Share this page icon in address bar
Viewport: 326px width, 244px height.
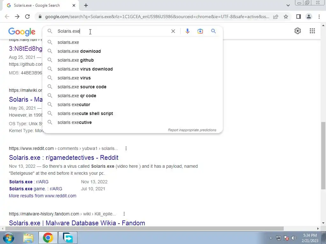pos(276,17)
